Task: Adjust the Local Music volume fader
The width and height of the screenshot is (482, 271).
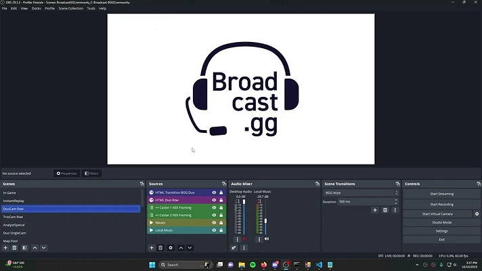Action: tap(265, 221)
